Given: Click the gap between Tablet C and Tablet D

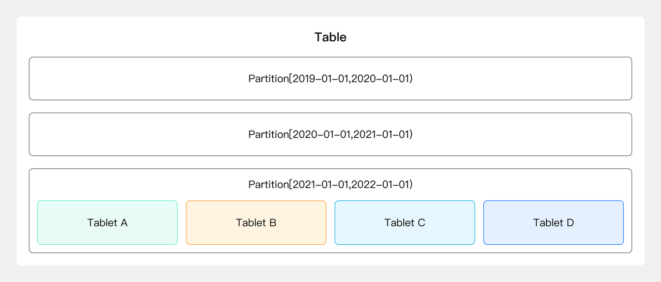Looking at the screenshot, I should point(479,223).
